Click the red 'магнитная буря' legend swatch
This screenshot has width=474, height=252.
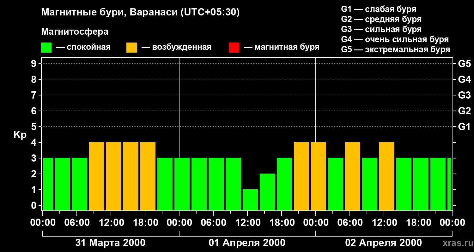coord(234,48)
